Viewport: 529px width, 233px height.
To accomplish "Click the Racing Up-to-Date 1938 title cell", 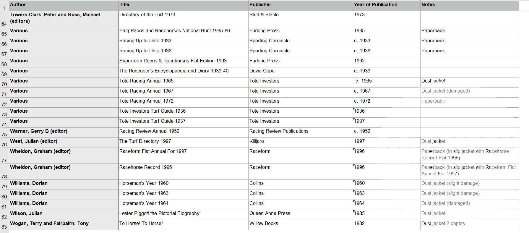I will pyautogui.click(x=184, y=52).
